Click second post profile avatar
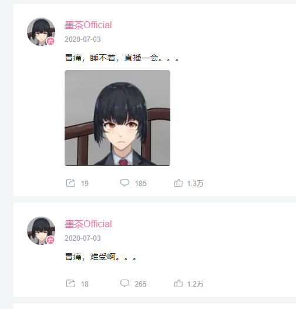 point(41,231)
